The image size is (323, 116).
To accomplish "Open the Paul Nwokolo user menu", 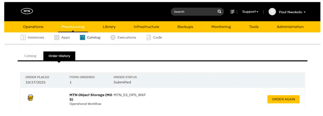I will pos(292,12).
